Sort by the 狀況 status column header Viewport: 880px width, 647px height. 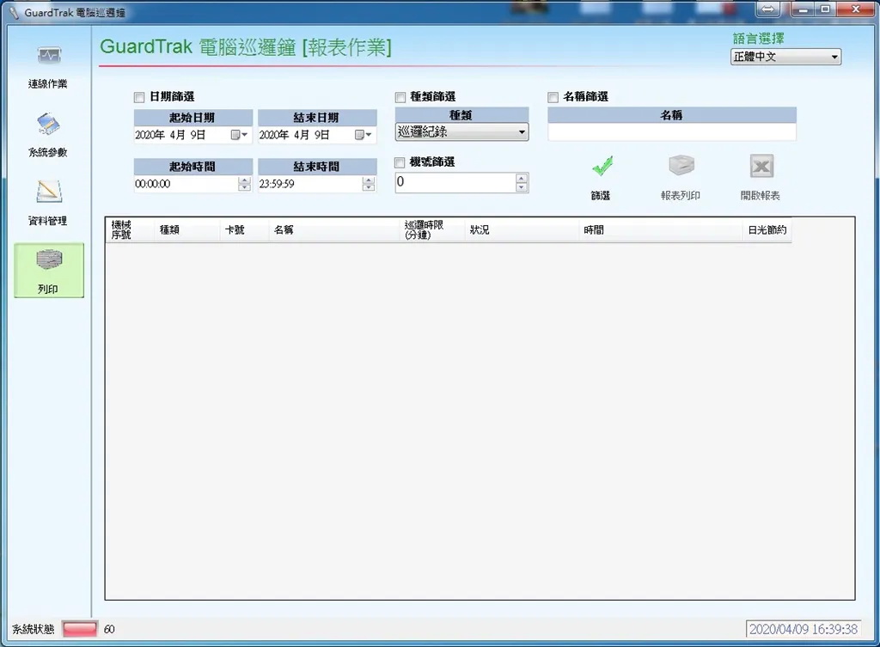522,230
